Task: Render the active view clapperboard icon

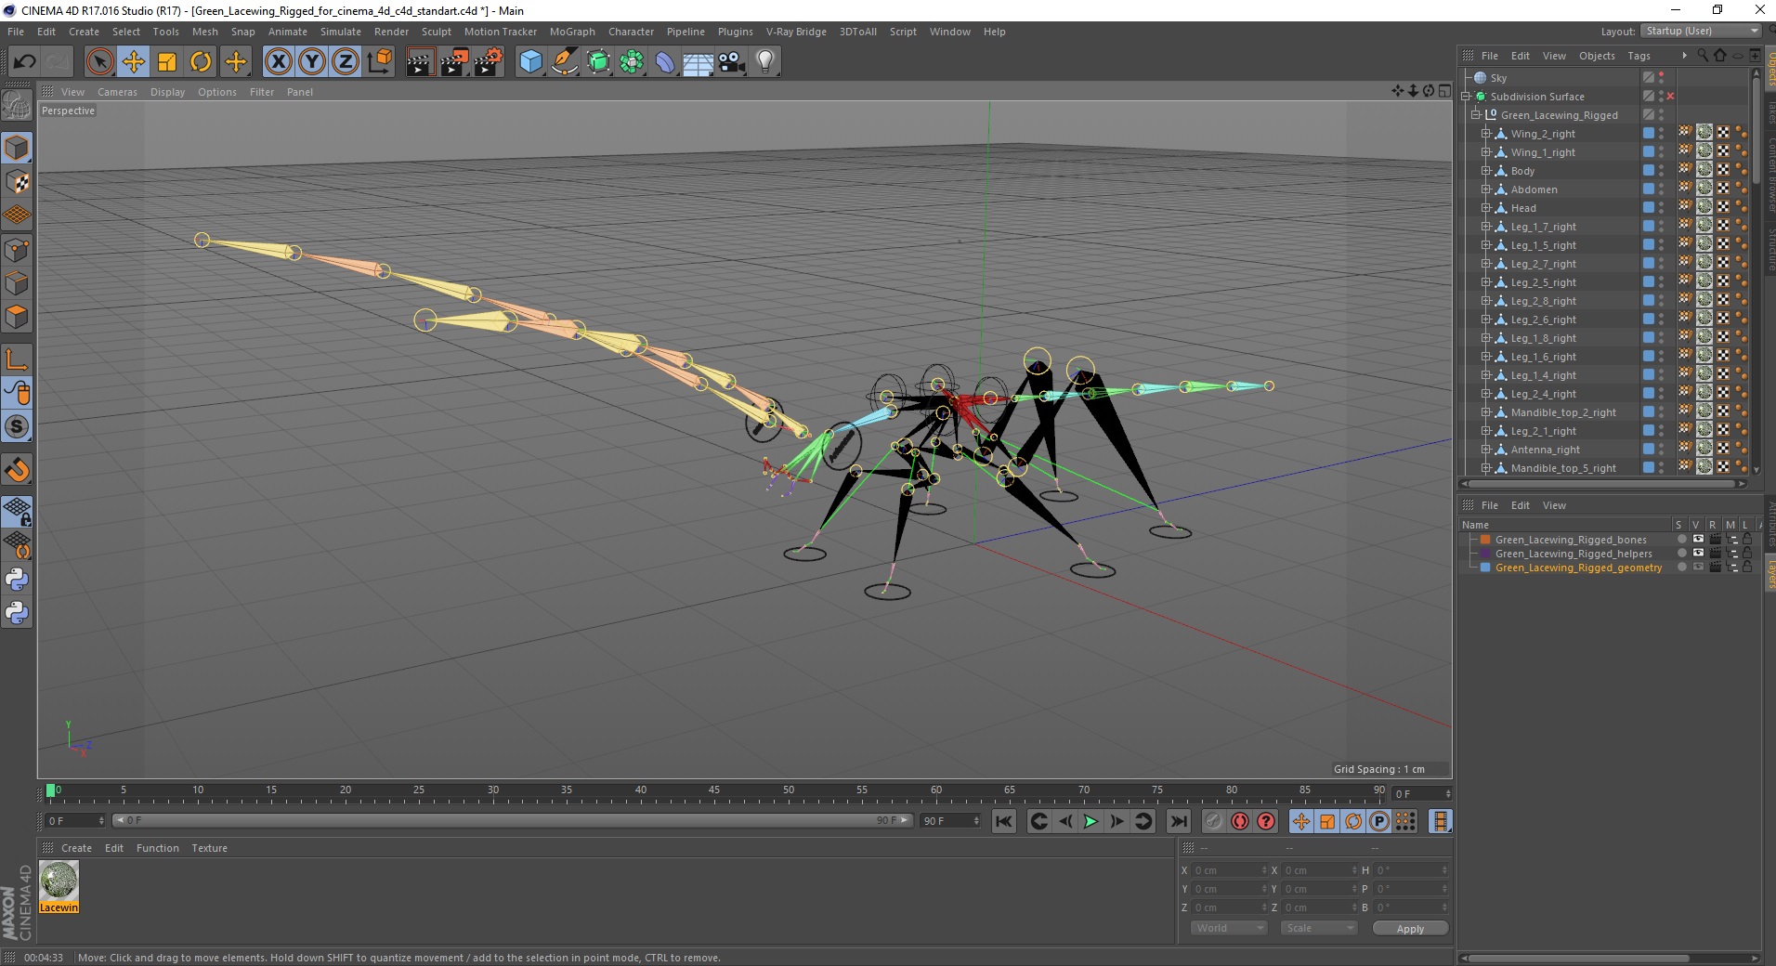Action: pos(420,62)
